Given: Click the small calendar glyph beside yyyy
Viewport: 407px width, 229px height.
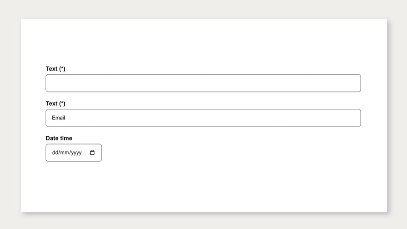Looking at the screenshot, I should [92, 153].
